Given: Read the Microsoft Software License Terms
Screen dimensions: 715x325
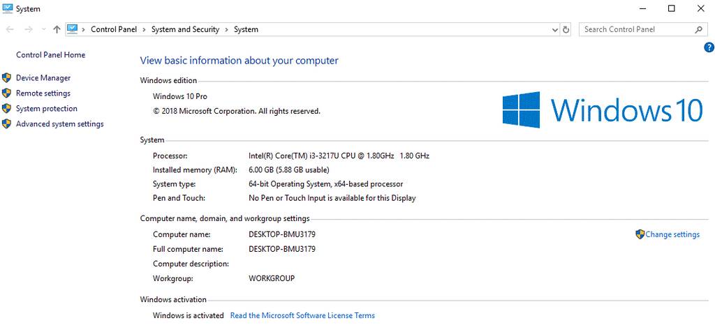Looking at the screenshot, I should pyautogui.click(x=302, y=315).
